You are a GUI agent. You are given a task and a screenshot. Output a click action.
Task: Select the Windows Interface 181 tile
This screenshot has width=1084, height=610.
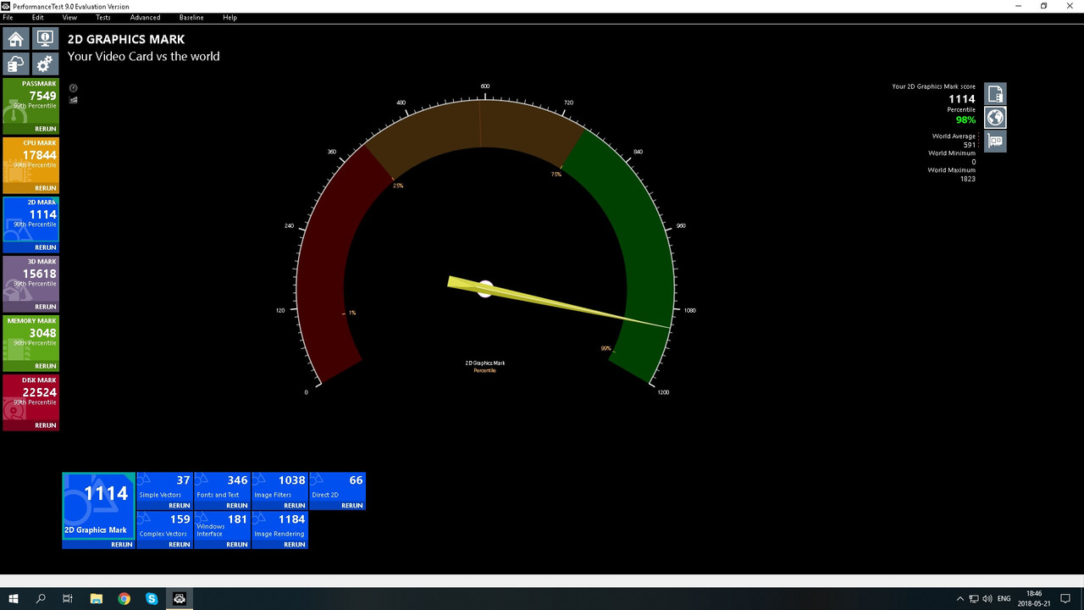pyautogui.click(x=223, y=530)
